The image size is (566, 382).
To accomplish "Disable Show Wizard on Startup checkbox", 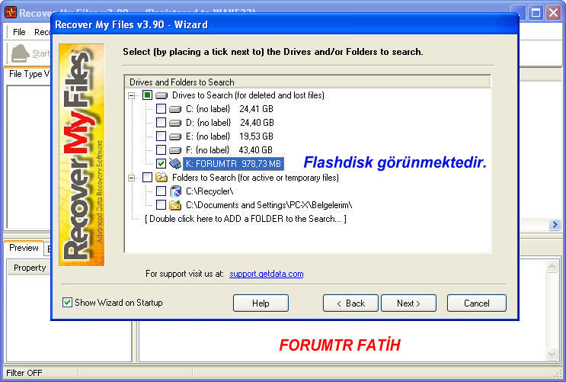I will [67, 303].
